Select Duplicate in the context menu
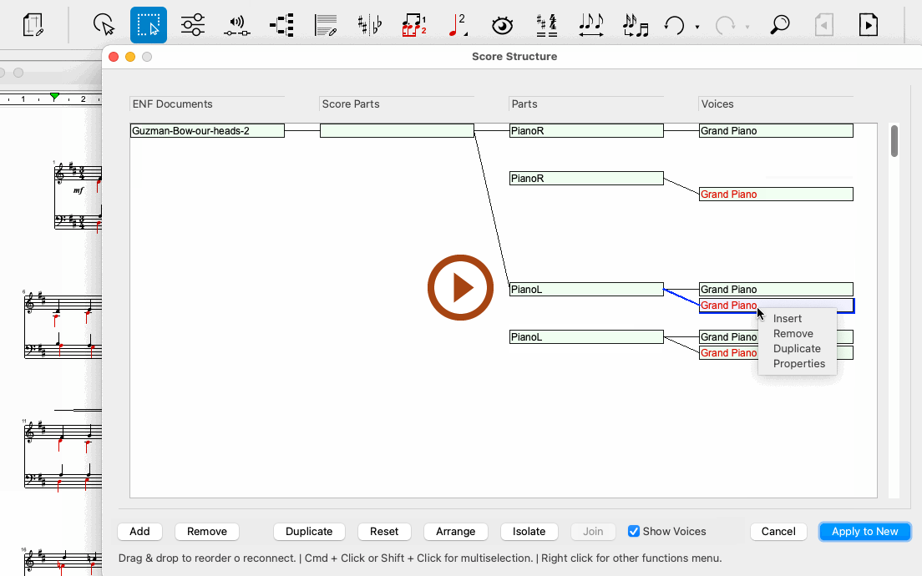Viewport: 922px width, 576px height. point(797,349)
